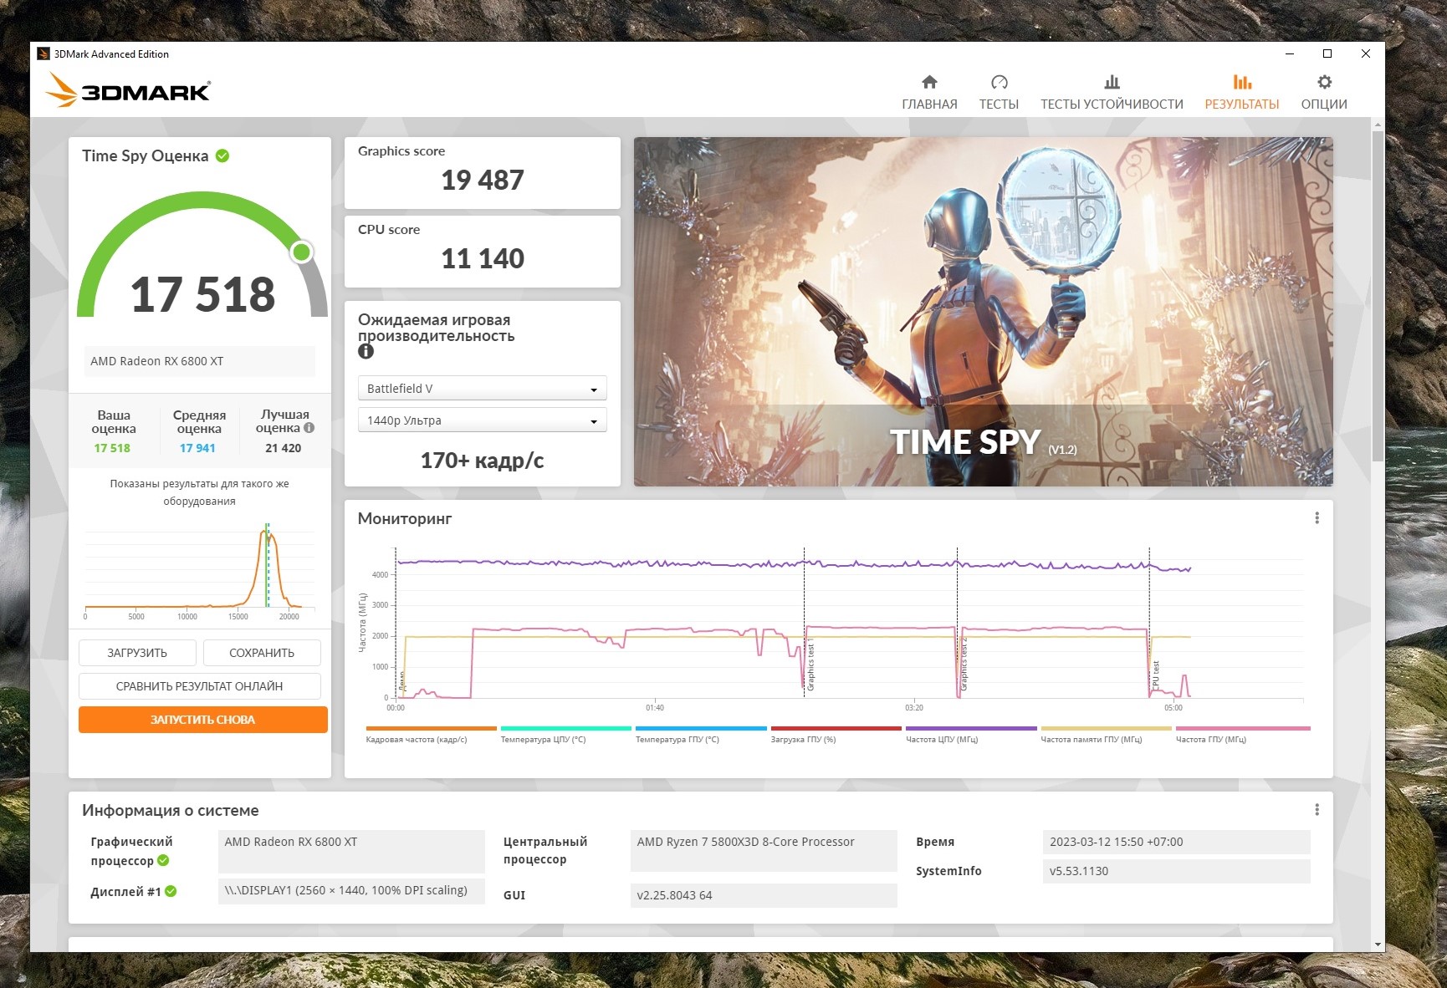Click AMD Ryzen 7 5800X3D processor field

point(764,851)
